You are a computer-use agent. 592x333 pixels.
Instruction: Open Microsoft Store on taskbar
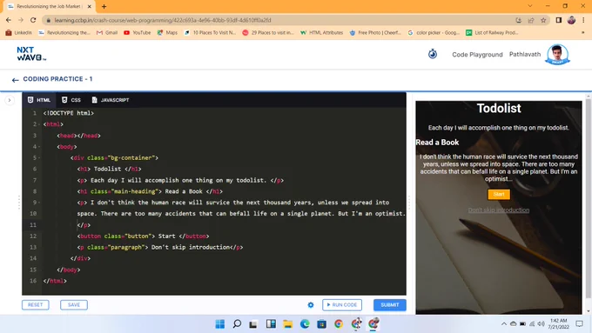(321, 324)
